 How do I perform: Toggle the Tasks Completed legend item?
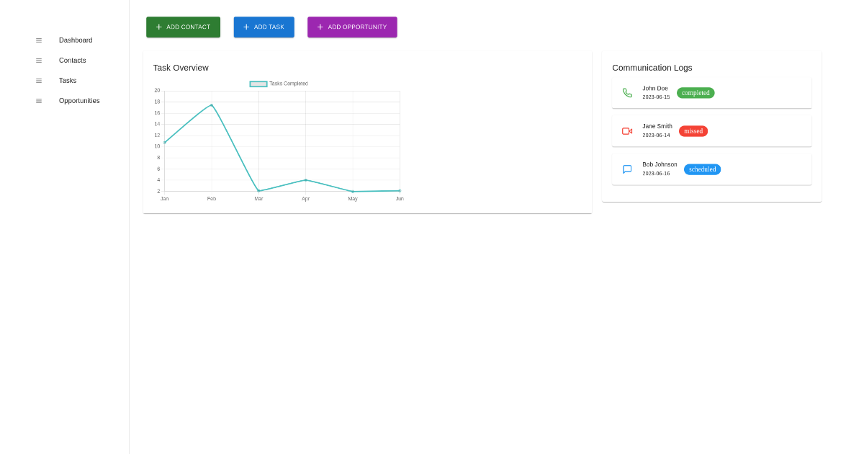tap(279, 84)
